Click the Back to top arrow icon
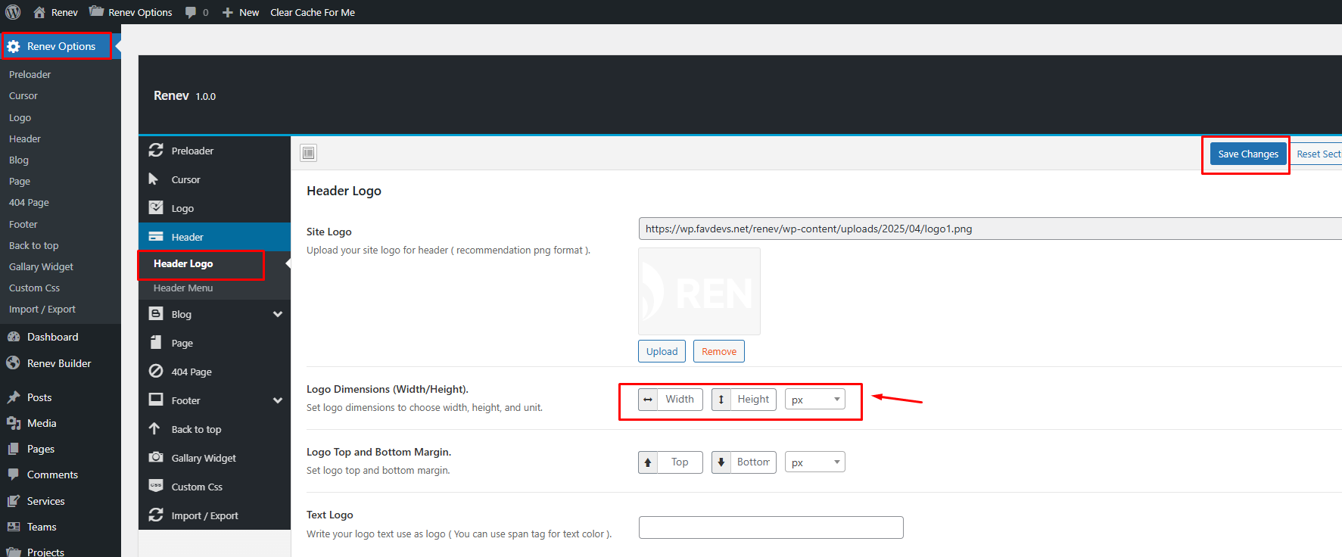The height and width of the screenshot is (557, 1342). coord(154,429)
